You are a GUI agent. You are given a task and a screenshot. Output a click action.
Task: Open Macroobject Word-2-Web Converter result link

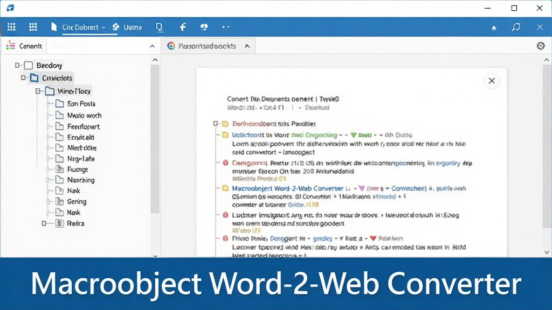[x=288, y=188]
